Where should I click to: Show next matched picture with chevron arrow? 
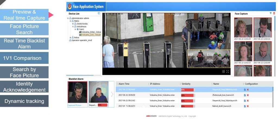[112, 94]
